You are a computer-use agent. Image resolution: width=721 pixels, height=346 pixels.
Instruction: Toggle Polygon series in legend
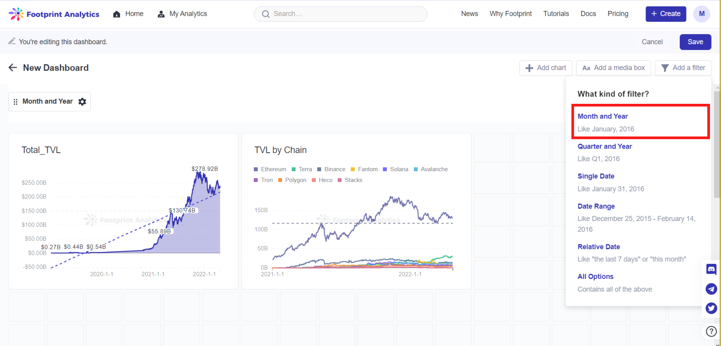[292, 180]
